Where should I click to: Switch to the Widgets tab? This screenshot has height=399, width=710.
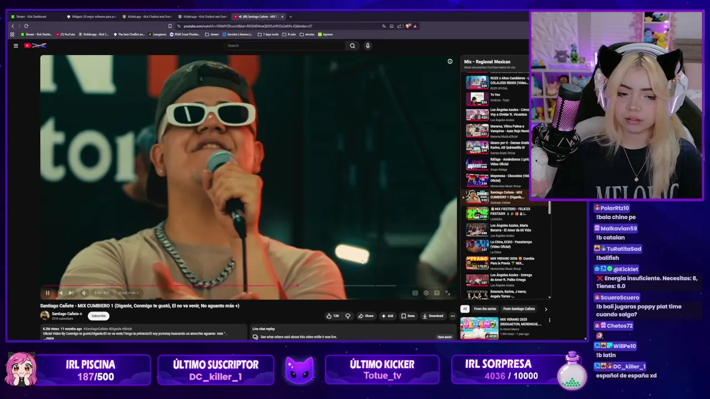tap(92, 17)
